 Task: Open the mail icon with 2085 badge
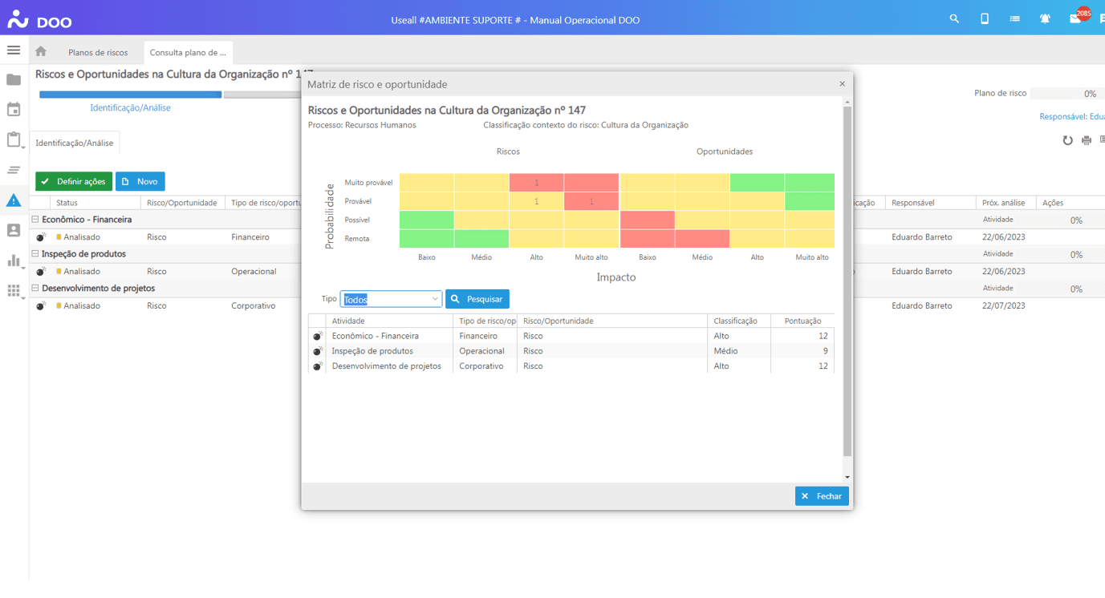1075,19
